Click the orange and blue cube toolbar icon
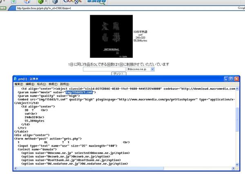Screen dimensions: 245x174 click(27, 2)
